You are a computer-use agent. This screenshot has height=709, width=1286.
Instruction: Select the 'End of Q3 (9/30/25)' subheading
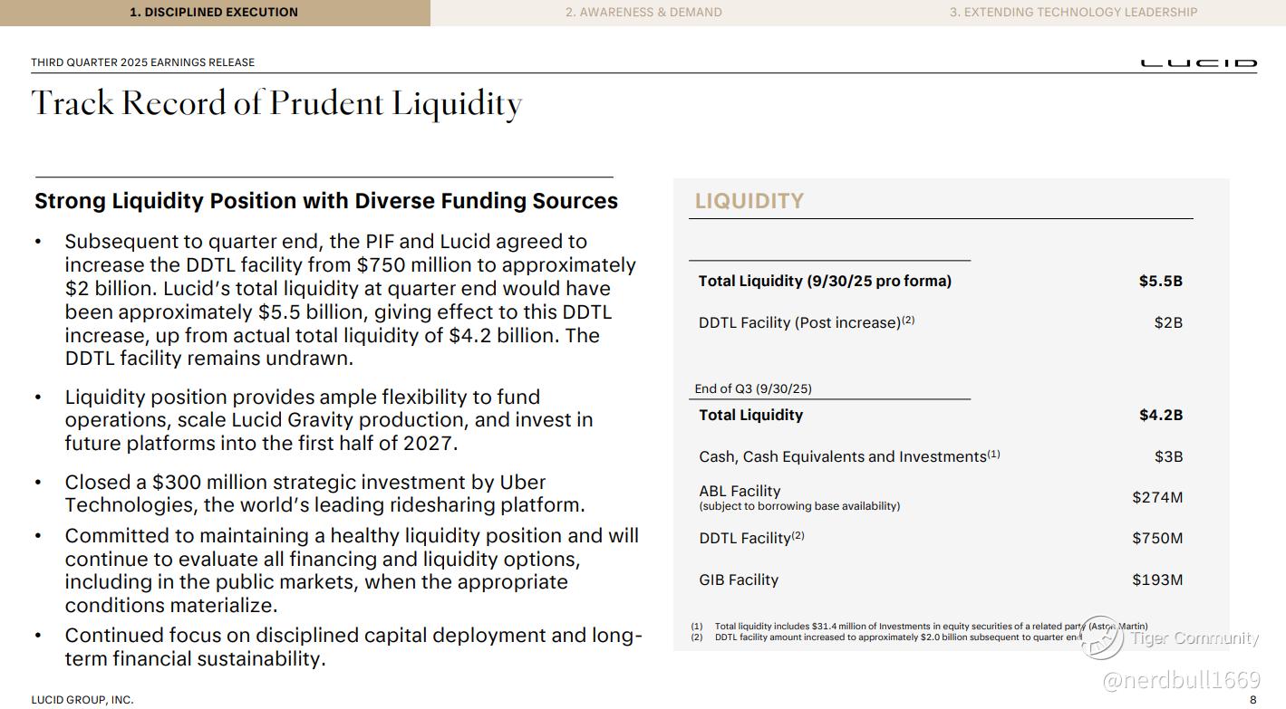click(x=753, y=388)
